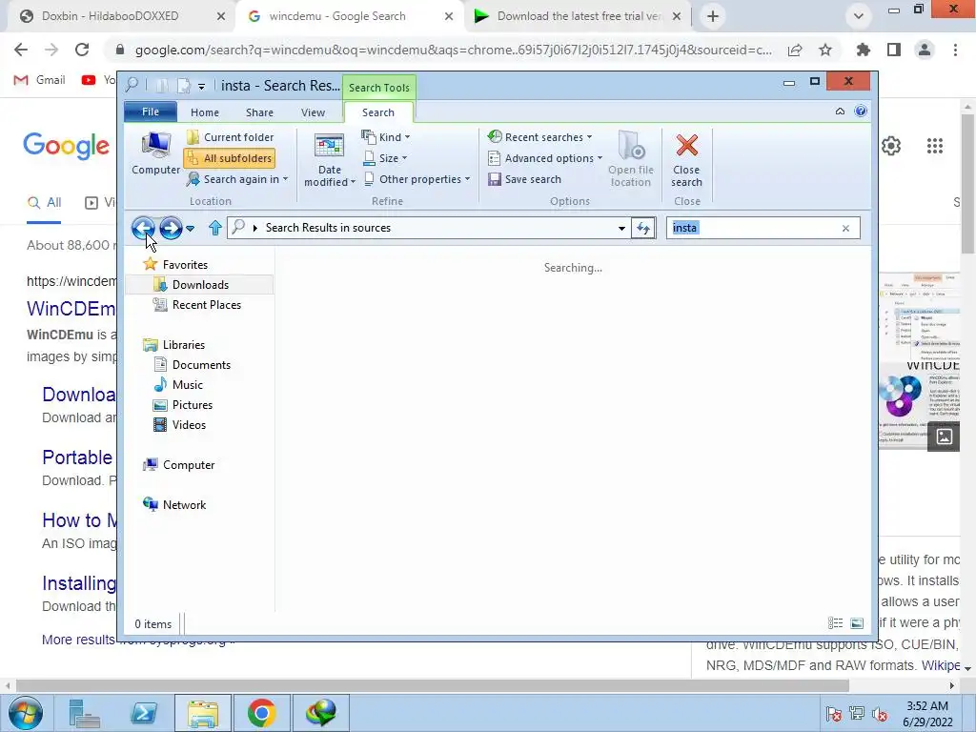Select the All search results tab

pos(45,203)
